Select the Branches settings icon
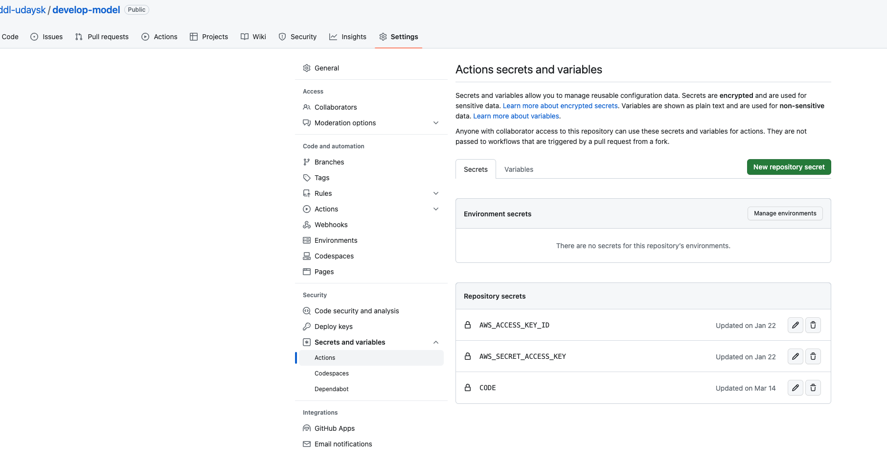This screenshot has width=887, height=468. pos(307,162)
